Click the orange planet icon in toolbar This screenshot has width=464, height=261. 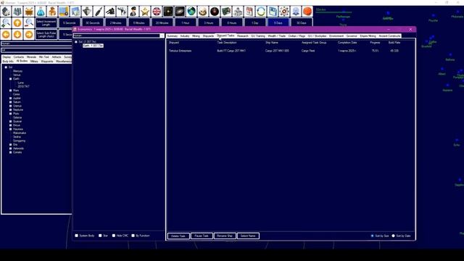[307, 12]
